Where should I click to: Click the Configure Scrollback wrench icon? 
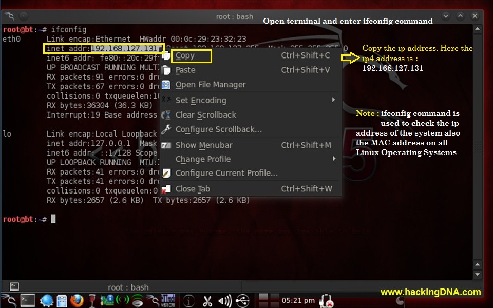(166, 129)
